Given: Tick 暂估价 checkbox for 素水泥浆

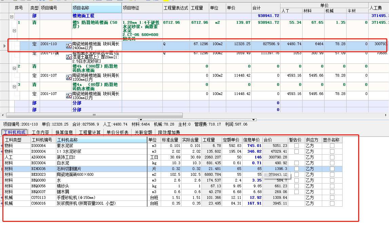Looking at the screenshot, I should pyautogui.click(x=296, y=146).
